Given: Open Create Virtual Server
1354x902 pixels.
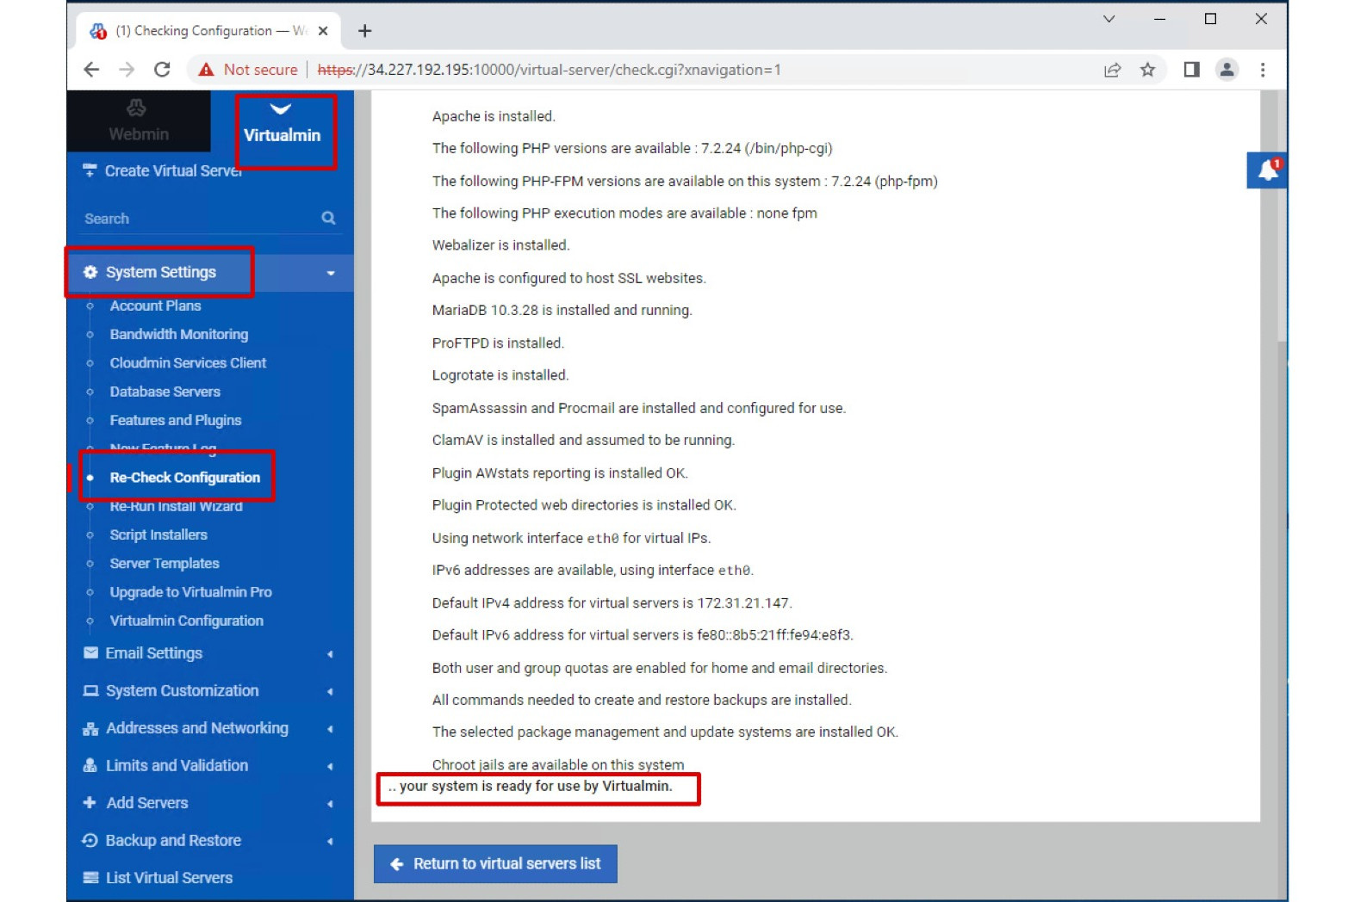Looking at the screenshot, I should (173, 171).
